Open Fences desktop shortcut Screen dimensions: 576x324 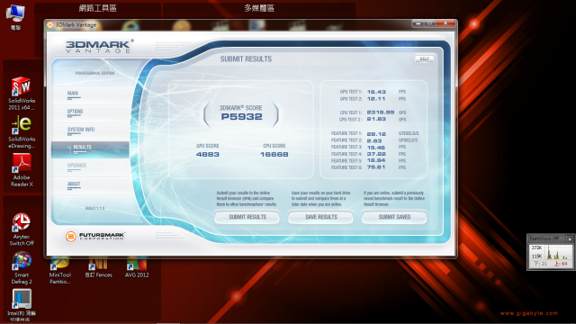point(98,268)
